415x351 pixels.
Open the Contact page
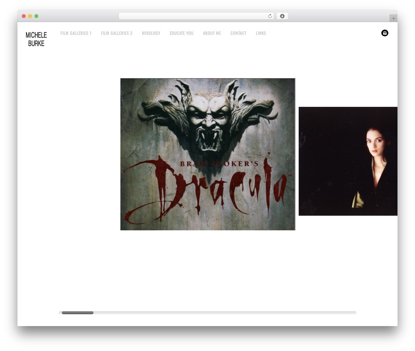(239, 33)
